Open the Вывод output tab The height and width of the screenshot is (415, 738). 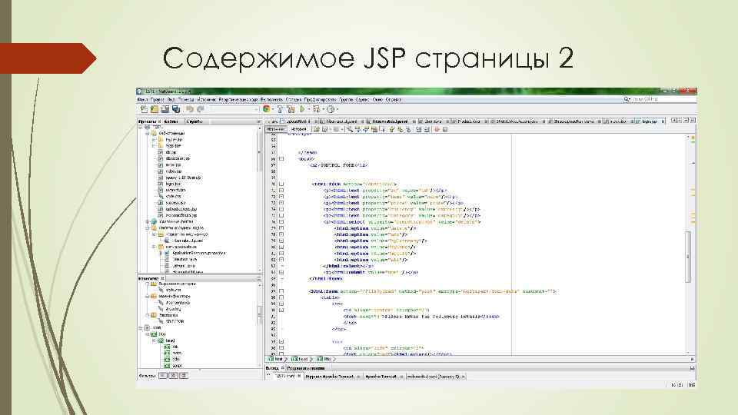(x=272, y=368)
